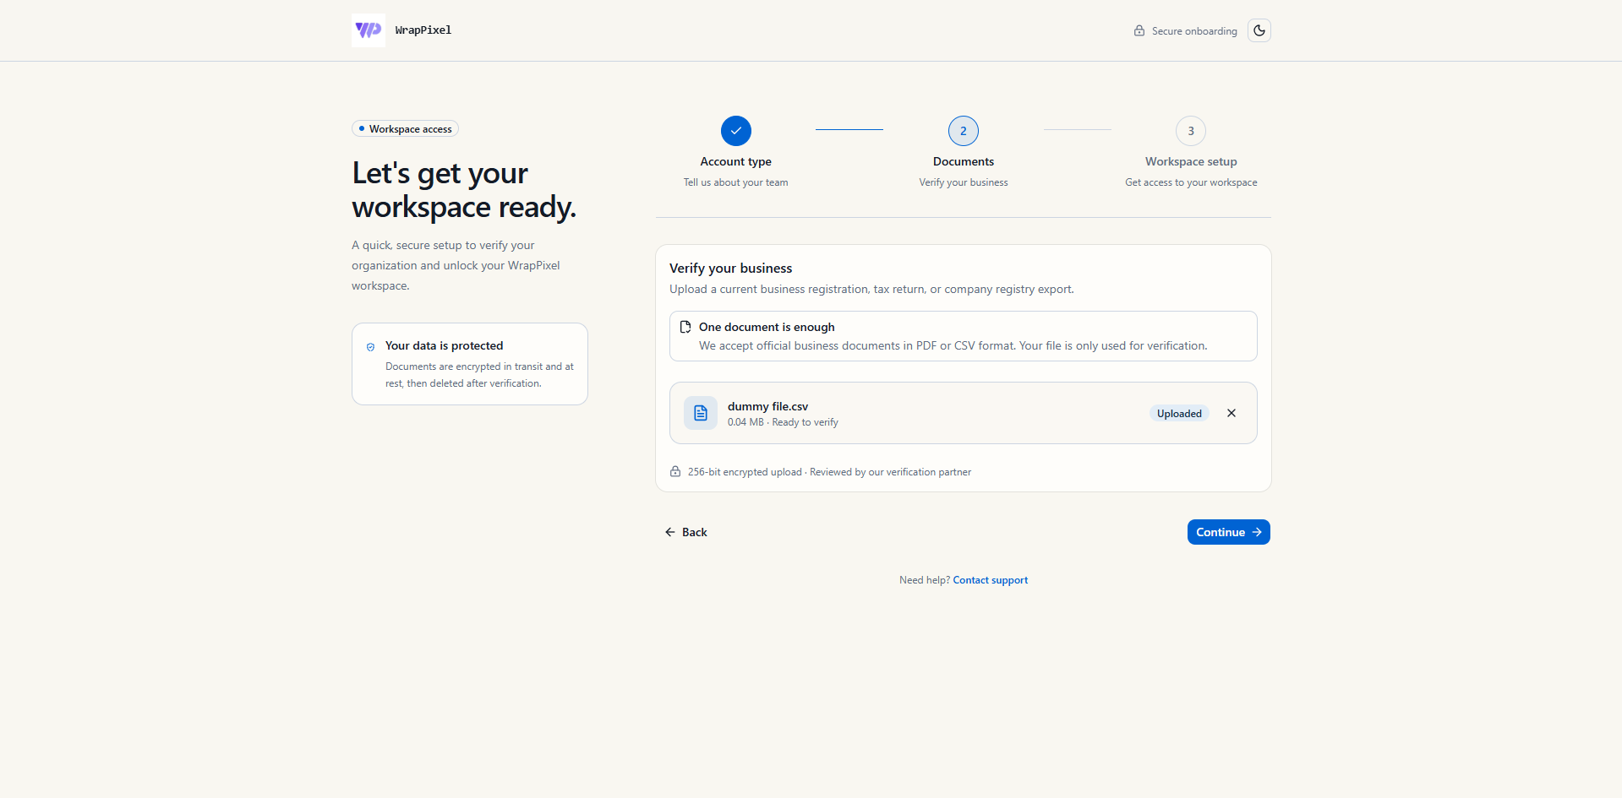Screen dimensions: 1622x798
Task: Click 'Tell us about your team' caption
Action: click(x=736, y=182)
